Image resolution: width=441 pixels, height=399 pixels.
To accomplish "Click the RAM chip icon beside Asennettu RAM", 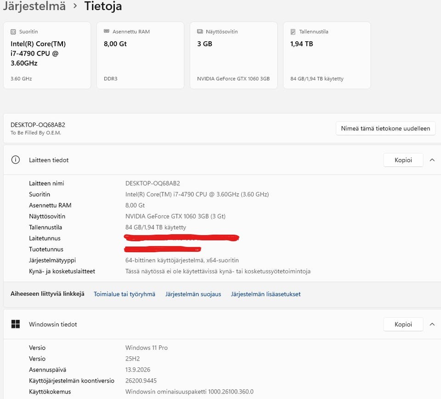I will click(x=106, y=31).
